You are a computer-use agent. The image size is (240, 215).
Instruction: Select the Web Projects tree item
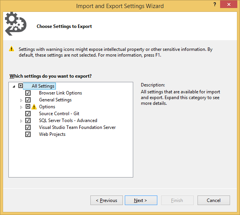[x=52, y=134]
